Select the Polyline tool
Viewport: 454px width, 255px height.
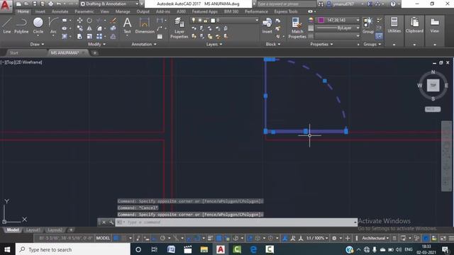coord(21,25)
